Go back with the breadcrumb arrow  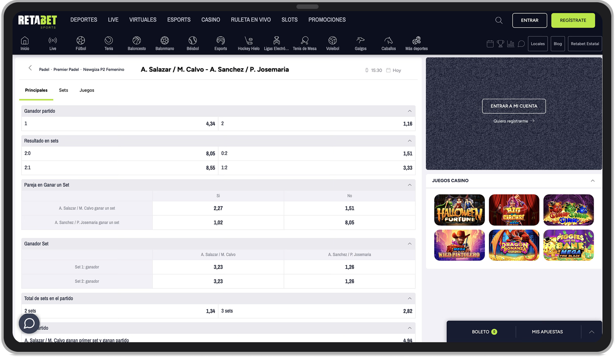tap(30, 68)
